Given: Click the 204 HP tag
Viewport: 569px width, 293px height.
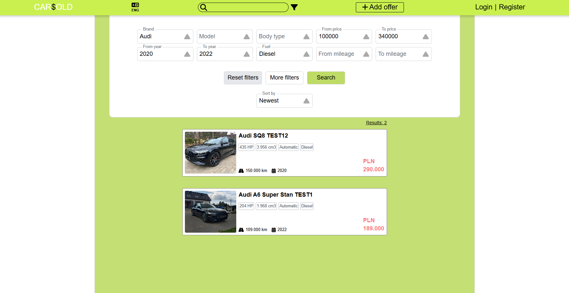Looking at the screenshot, I should click(246, 206).
